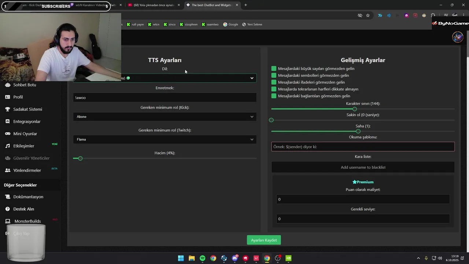Click the Kara liste username field
The height and width of the screenshot is (264, 469).
coord(363,167)
